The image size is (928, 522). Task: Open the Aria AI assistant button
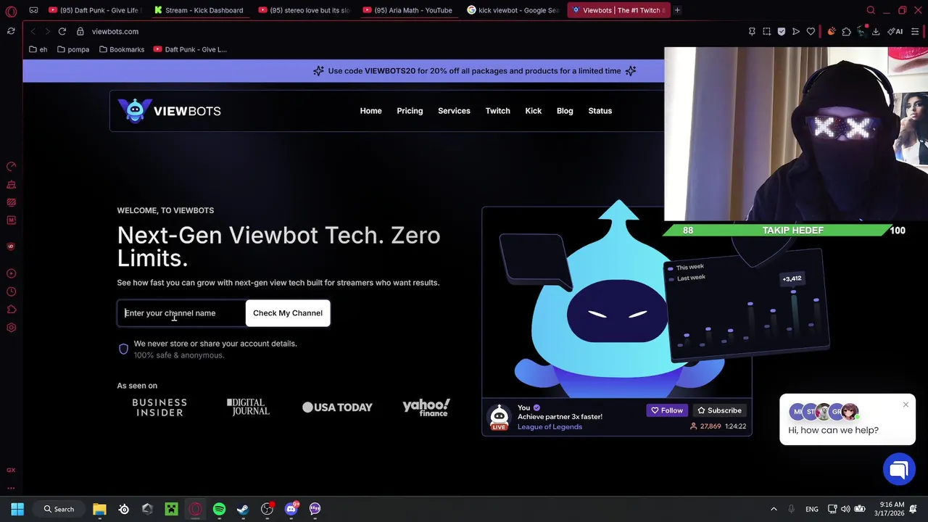click(x=895, y=31)
